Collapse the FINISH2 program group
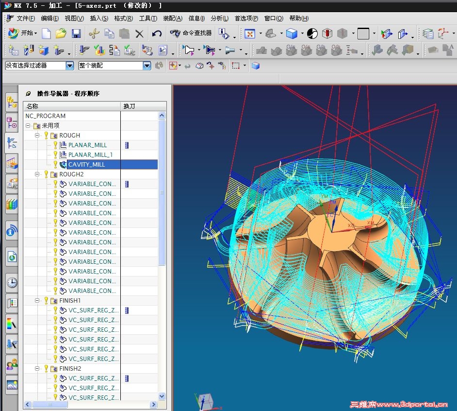457x411 pixels. pyautogui.click(x=37, y=369)
